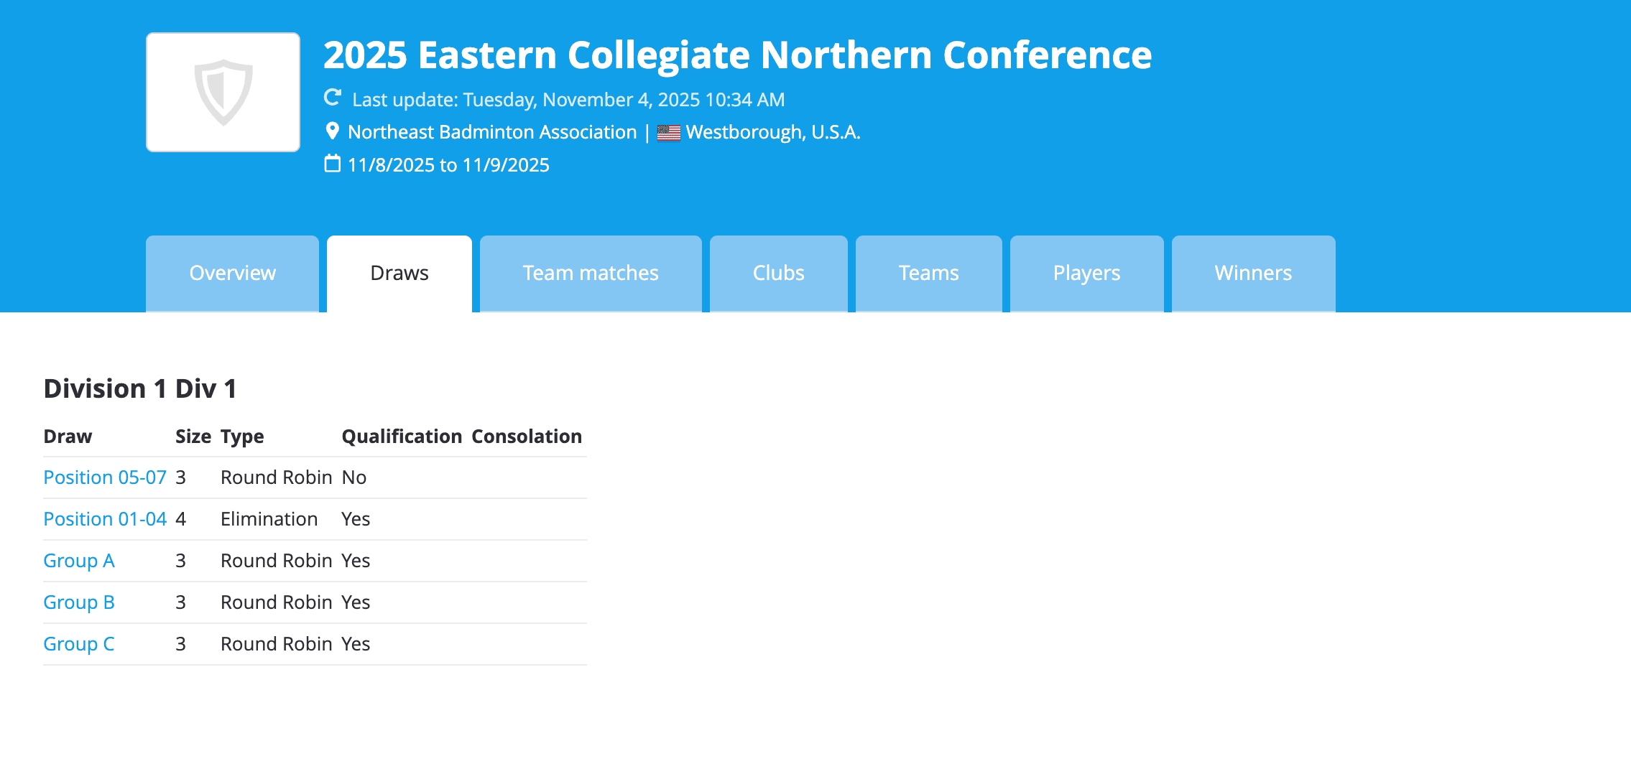Click the Division 1 Div 1 heading
This screenshot has width=1631, height=774.
click(x=140, y=388)
